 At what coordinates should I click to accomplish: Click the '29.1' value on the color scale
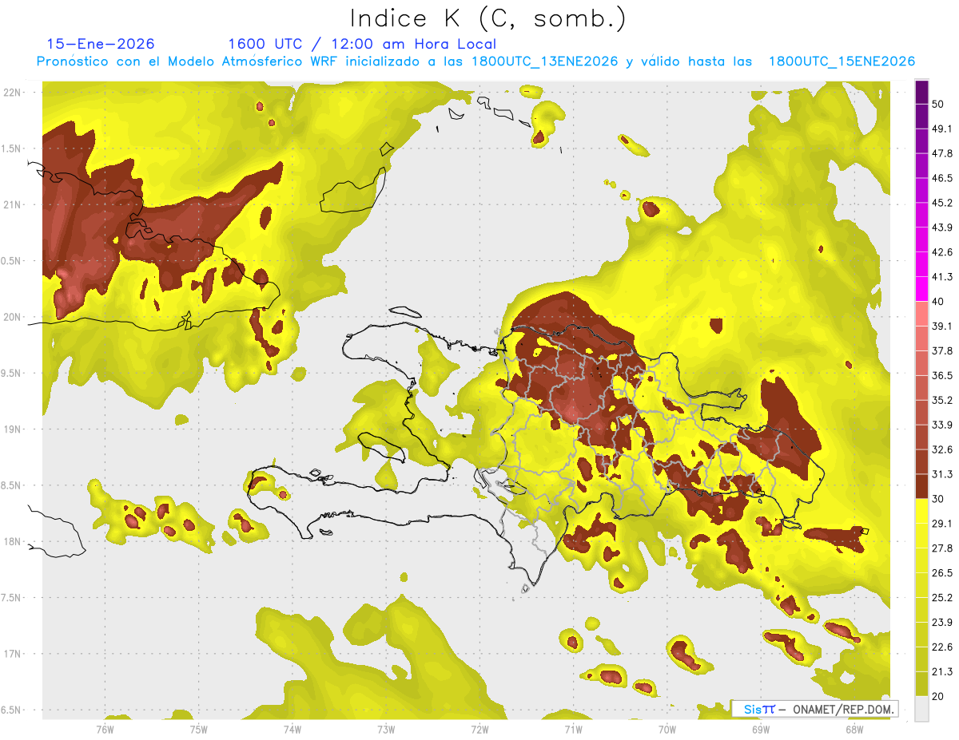941,524
